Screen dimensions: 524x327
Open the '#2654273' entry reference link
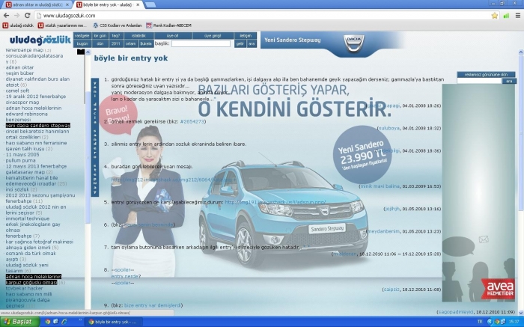pyautogui.click(x=192, y=121)
